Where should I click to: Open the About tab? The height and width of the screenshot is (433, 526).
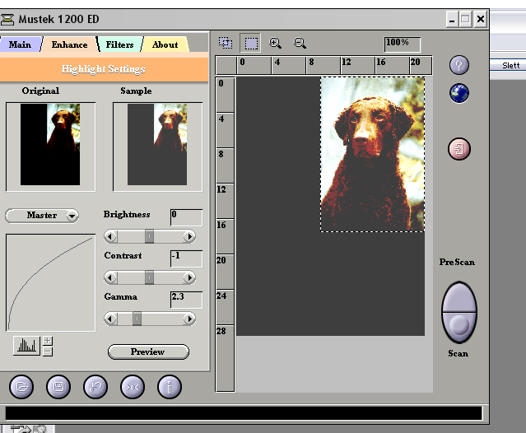point(165,44)
